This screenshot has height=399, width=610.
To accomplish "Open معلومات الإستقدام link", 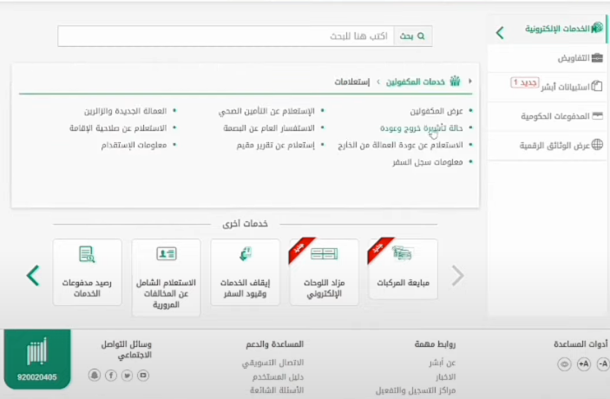I will coord(134,145).
